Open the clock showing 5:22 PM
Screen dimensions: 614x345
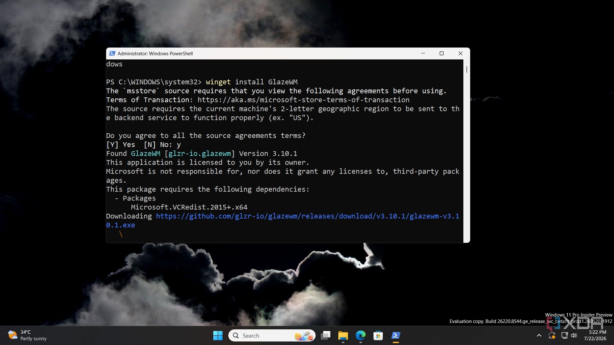coord(595,335)
